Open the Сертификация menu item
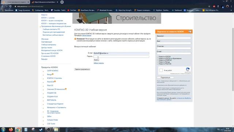The image size is (234, 132). pyautogui.click(x=46, y=42)
